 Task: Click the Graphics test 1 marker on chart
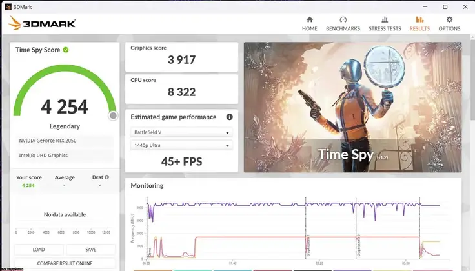pos(308,246)
